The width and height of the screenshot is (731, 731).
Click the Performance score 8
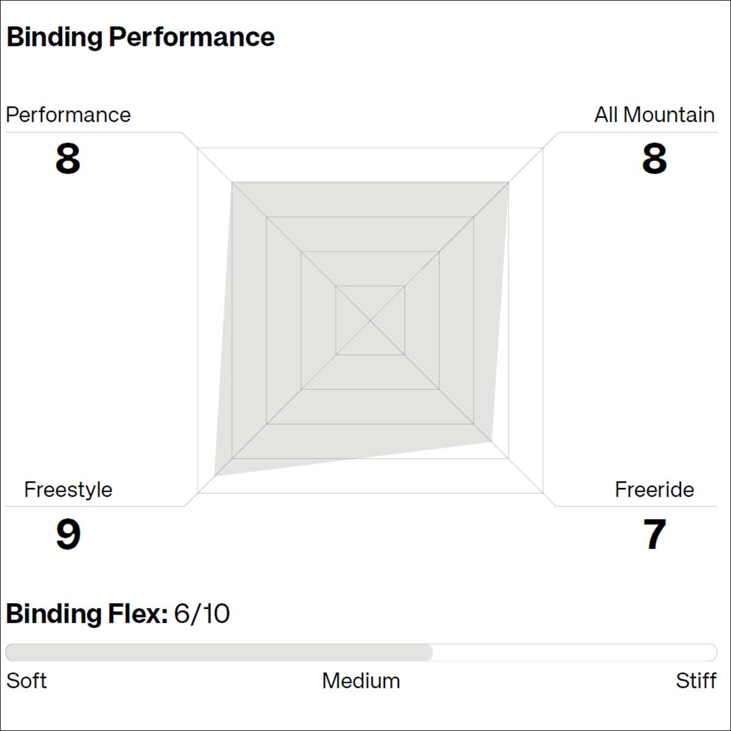[x=68, y=159]
